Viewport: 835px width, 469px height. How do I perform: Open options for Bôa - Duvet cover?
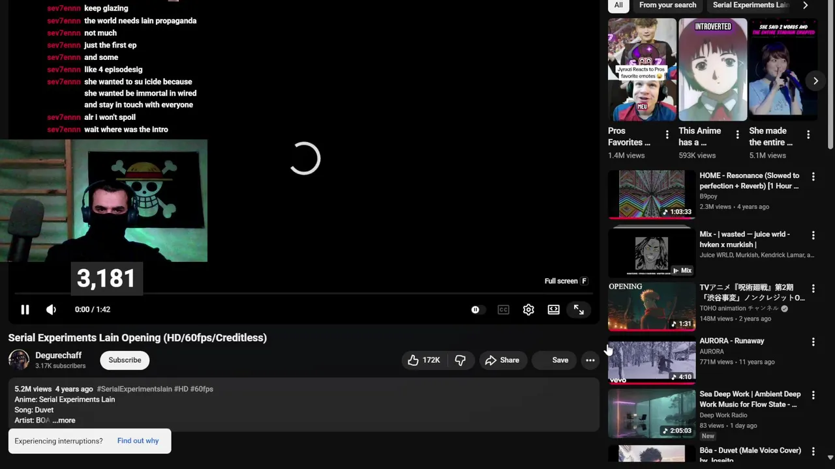[813, 451]
